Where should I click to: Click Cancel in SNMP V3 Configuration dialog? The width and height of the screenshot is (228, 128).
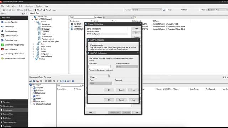(121, 90)
